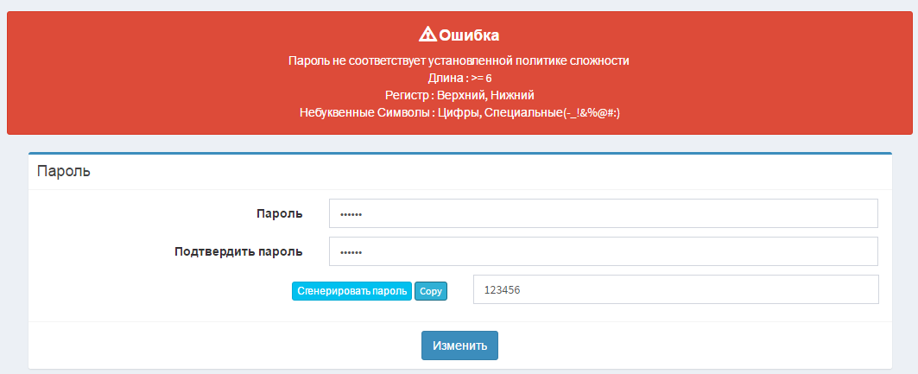
Task: Click the Регистр: Верхний, Нижний requirement line
Action: tap(459, 95)
